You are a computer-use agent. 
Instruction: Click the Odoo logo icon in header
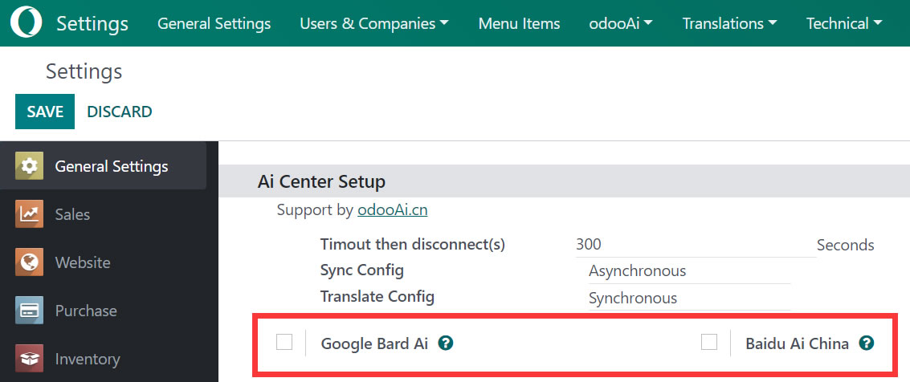pyautogui.click(x=27, y=23)
